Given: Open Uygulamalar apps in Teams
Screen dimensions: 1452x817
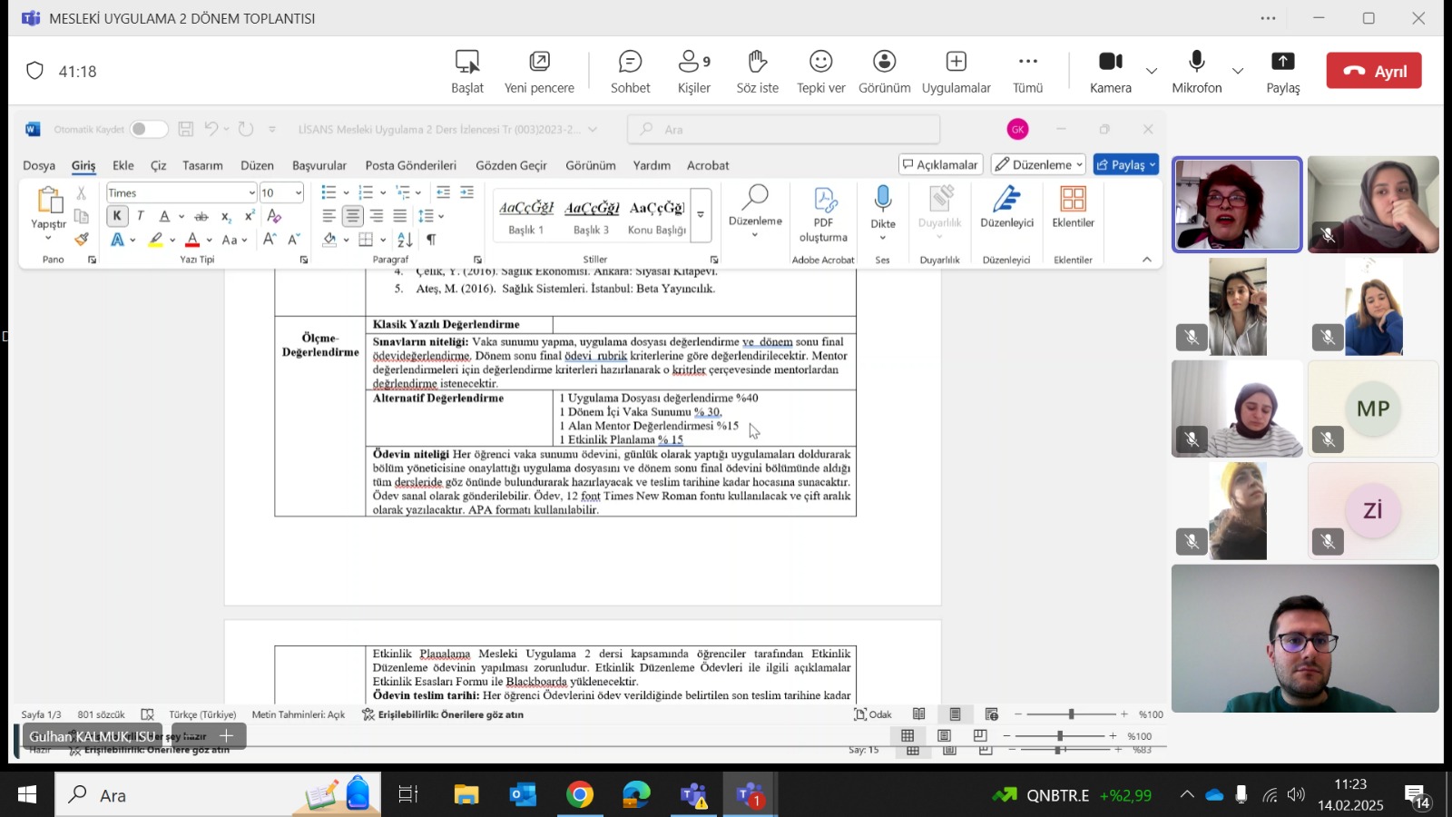Looking at the screenshot, I should (x=956, y=71).
